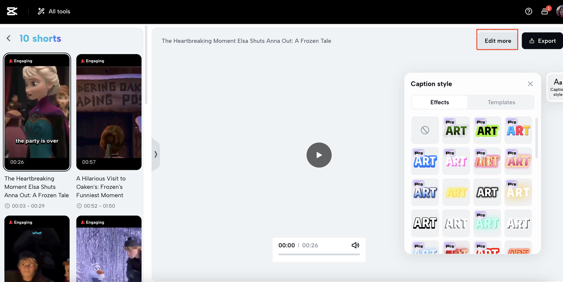Switch to the Effects tab
Image resolution: width=563 pixels, height=282 pixels.
coord(439,102)
